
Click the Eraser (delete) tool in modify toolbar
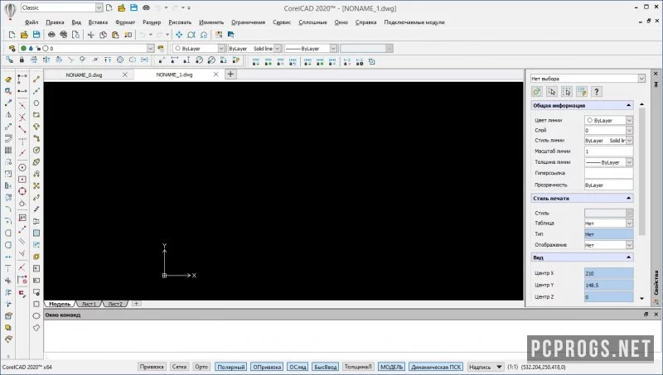pyautogui.click(x=8, y=79)
